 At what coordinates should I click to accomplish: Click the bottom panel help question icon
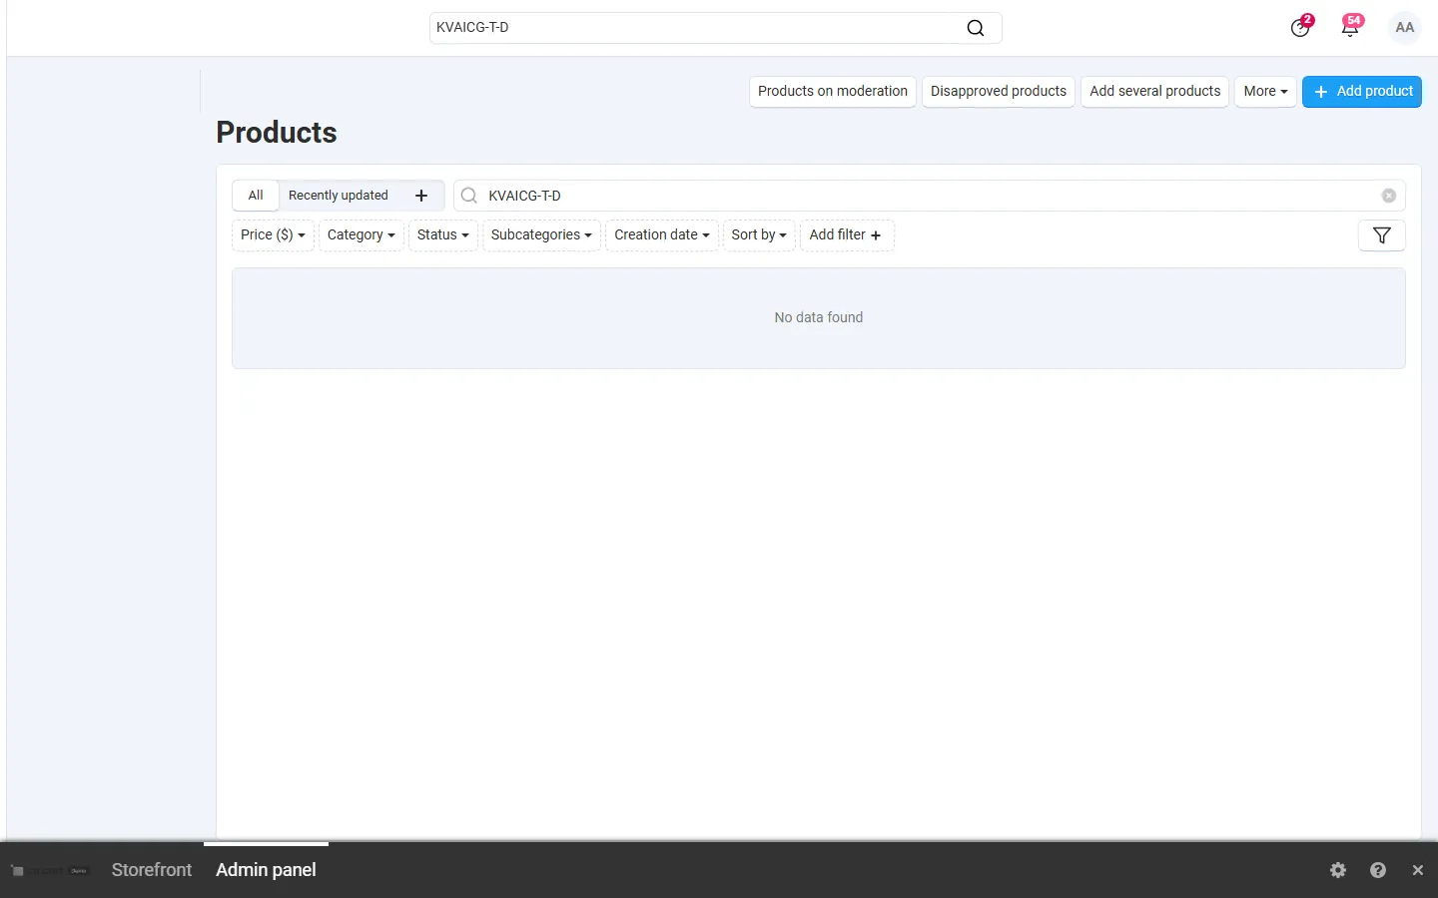coord(1378,870)
